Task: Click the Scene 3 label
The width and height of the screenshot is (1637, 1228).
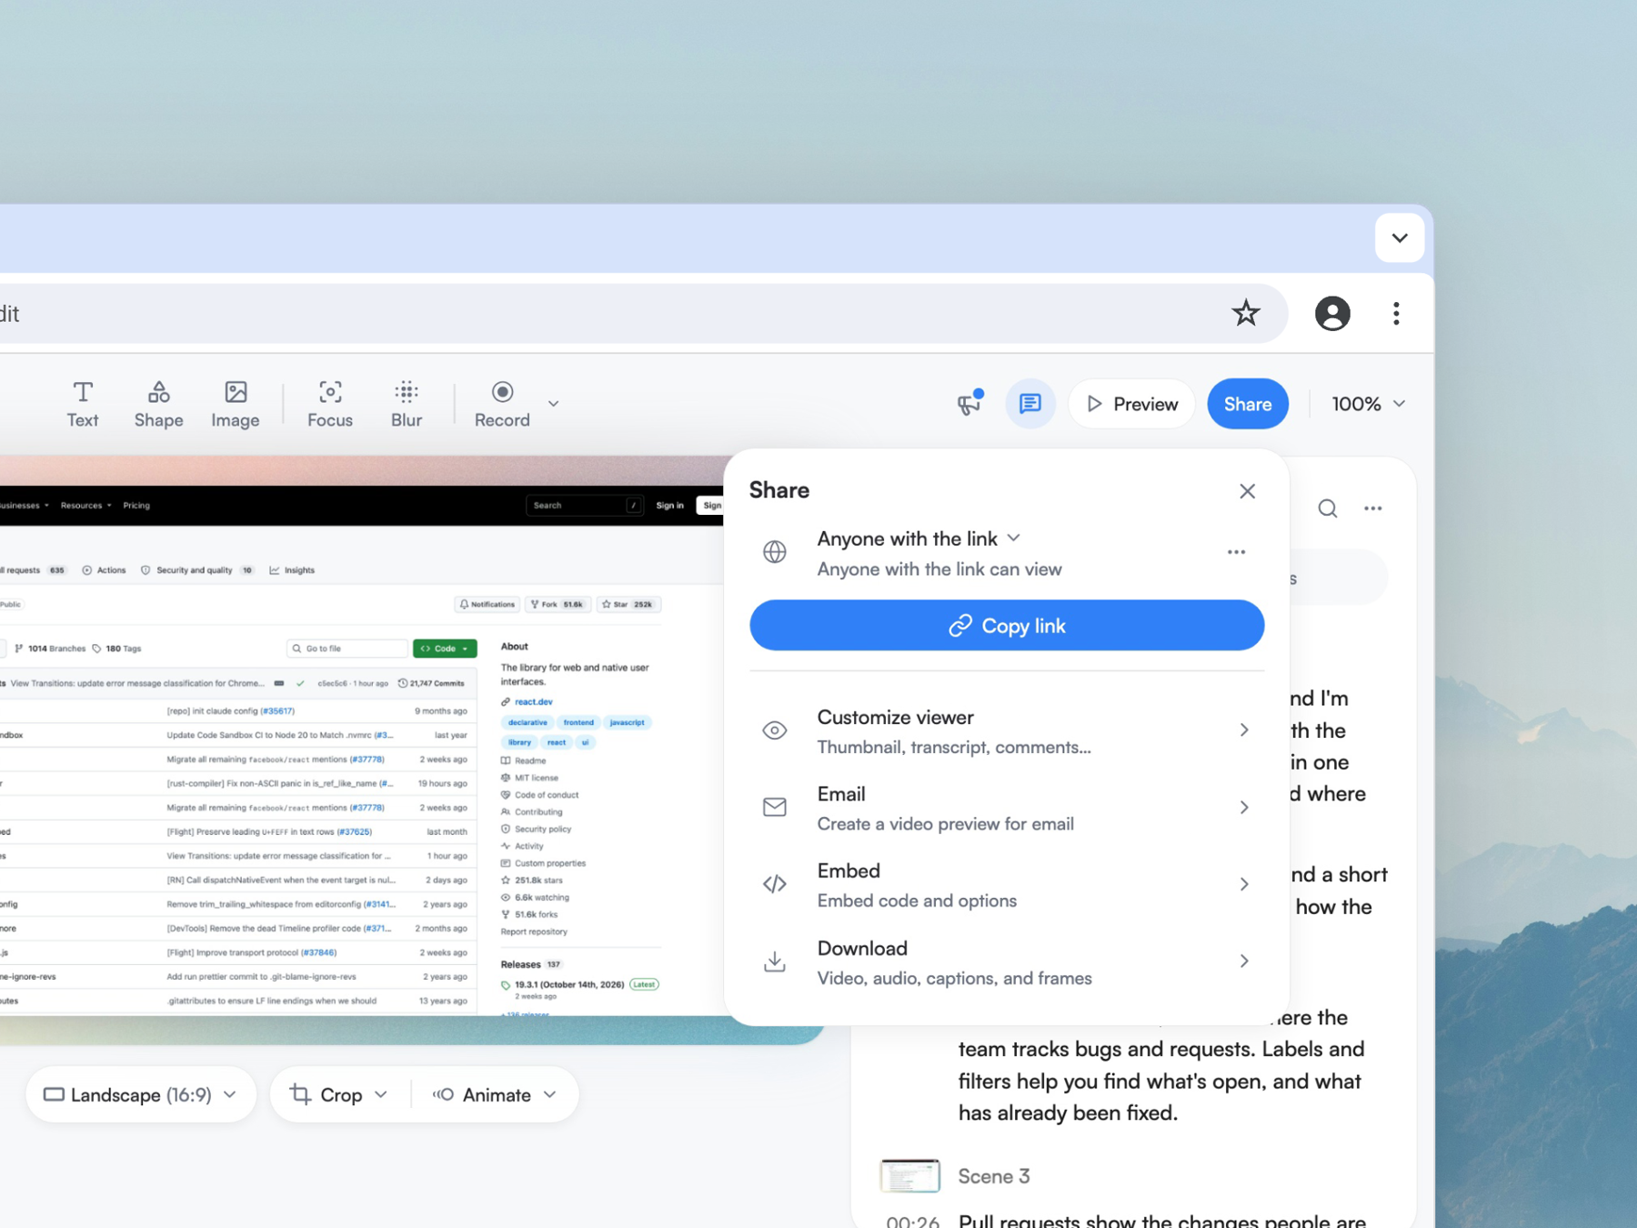Action: point(994,1176)
